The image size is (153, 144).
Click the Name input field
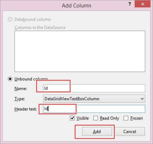(94, 88)
